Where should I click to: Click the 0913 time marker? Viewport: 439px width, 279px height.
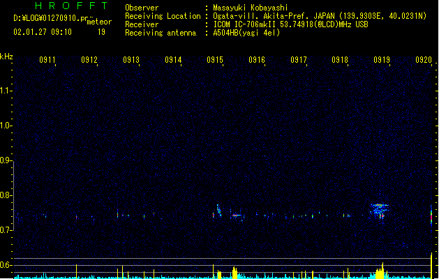tap(131, 60)
